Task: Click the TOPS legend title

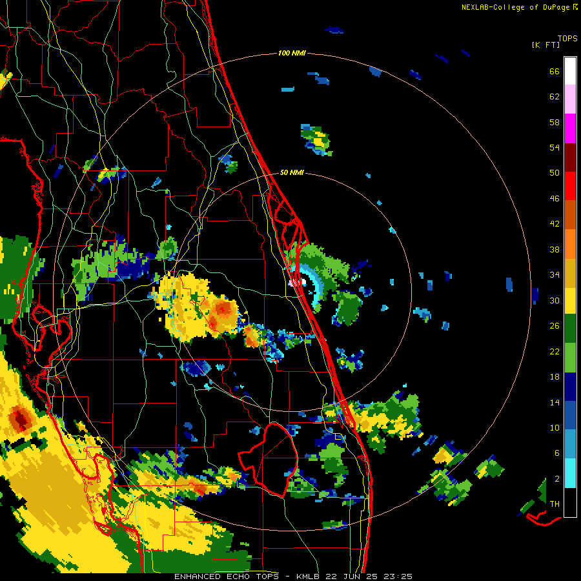Action: (x=567, y=39)
